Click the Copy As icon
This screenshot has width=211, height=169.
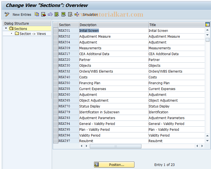37,14
